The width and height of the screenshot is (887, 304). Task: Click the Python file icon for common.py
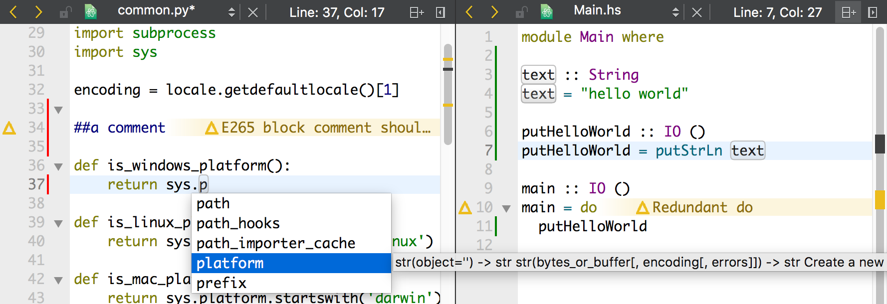90,12
